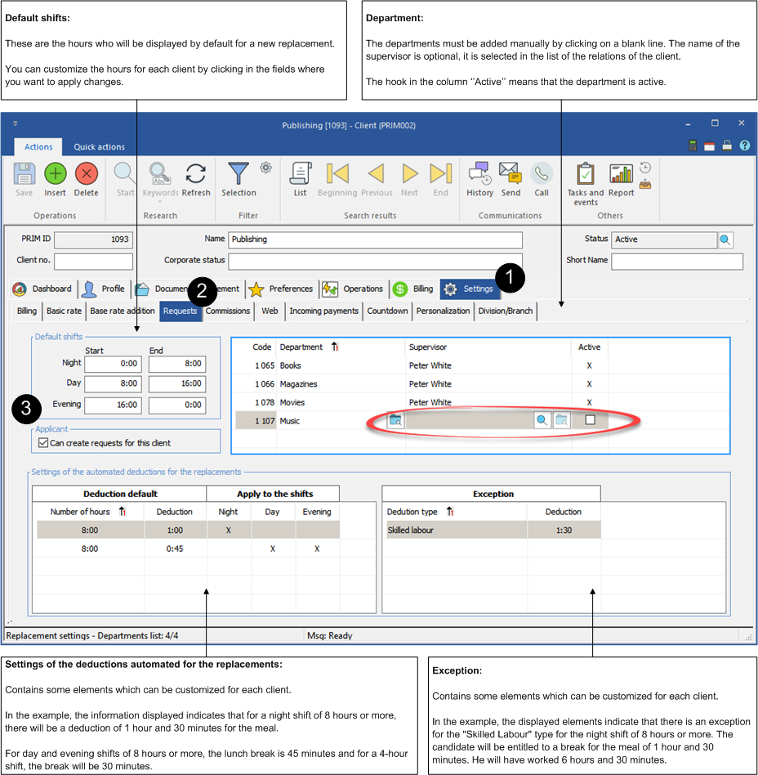Expand the Keywords dropdown arrow
The image size is (758, 775).
coord(160,201)
